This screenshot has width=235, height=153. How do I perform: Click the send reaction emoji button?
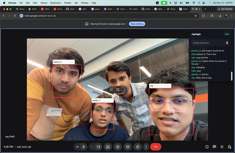point(118,147)
